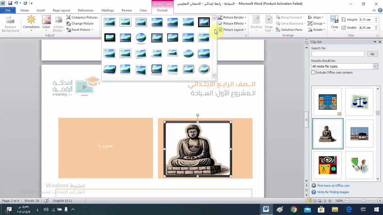Open the Color adjustment tool
Image resolution: width=383 pixels, height=215 pixels.
click(46, 24)
